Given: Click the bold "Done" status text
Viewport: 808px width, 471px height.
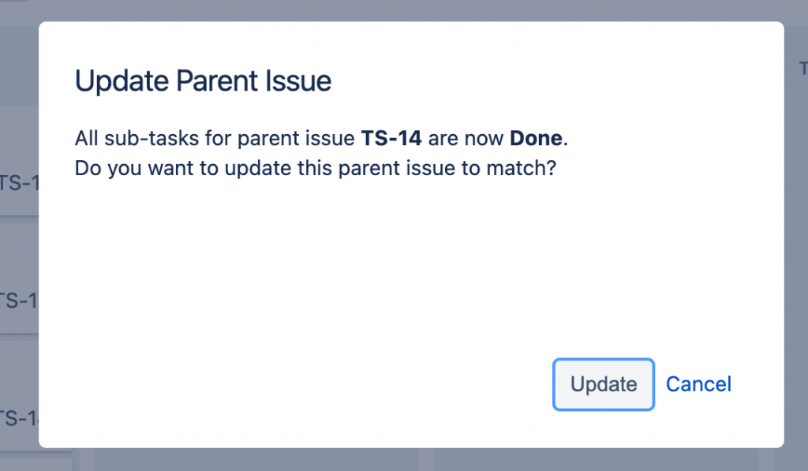Looking at the screenshot, I should [536, 139].
